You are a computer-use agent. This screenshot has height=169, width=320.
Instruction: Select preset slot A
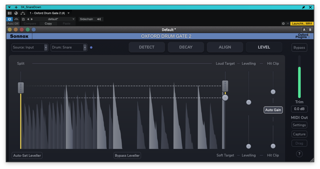pos(304,30)
